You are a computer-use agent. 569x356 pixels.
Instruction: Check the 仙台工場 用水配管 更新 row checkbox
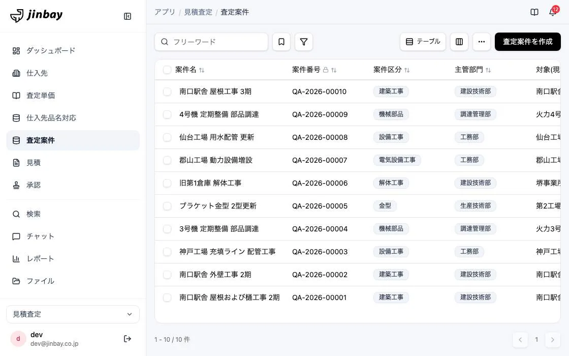(x=167, y=137)
